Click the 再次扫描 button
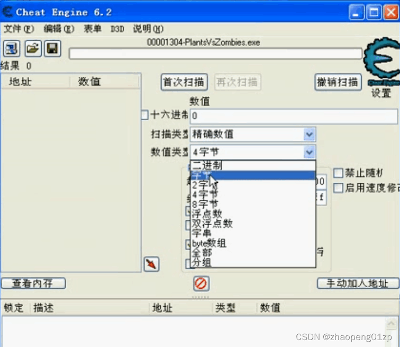400x347 pixels. (238, 82)
